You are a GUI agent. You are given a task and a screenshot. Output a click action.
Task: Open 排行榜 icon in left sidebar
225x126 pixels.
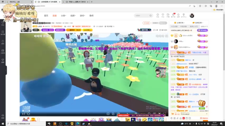(3, 33)
